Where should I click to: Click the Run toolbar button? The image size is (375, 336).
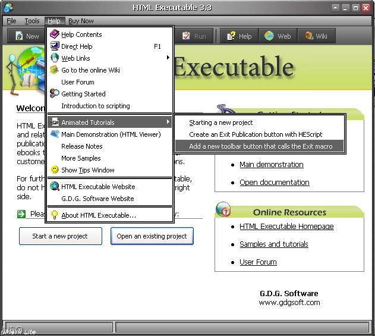(194, 36)
